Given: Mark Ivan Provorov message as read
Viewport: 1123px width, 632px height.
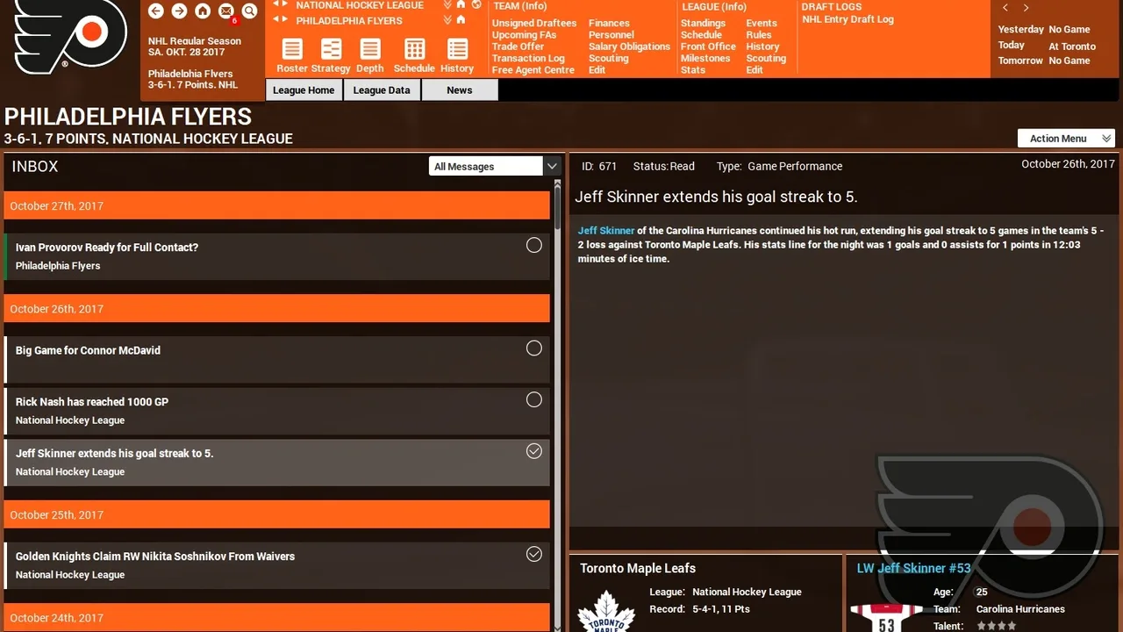Looking at the screenshot, I should [533, 246].
